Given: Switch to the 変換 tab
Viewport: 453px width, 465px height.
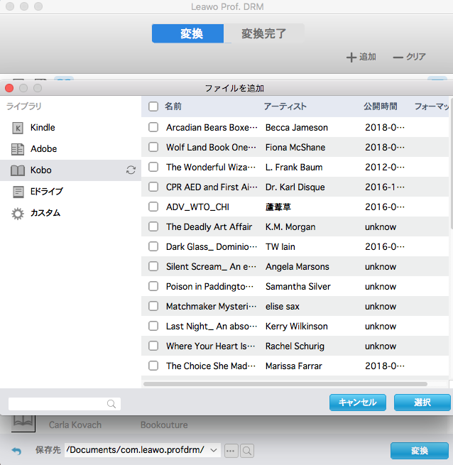Looking at the screenshot, I should pyautogui.click(x=187, y=33).
